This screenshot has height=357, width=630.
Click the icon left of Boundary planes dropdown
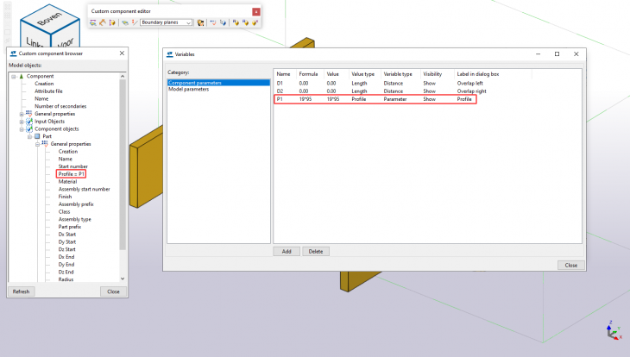coord(134,23)
